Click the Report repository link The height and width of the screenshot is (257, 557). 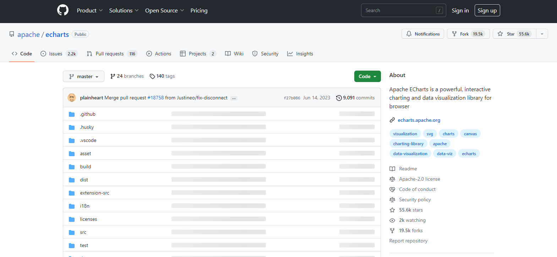pos(408,241)
